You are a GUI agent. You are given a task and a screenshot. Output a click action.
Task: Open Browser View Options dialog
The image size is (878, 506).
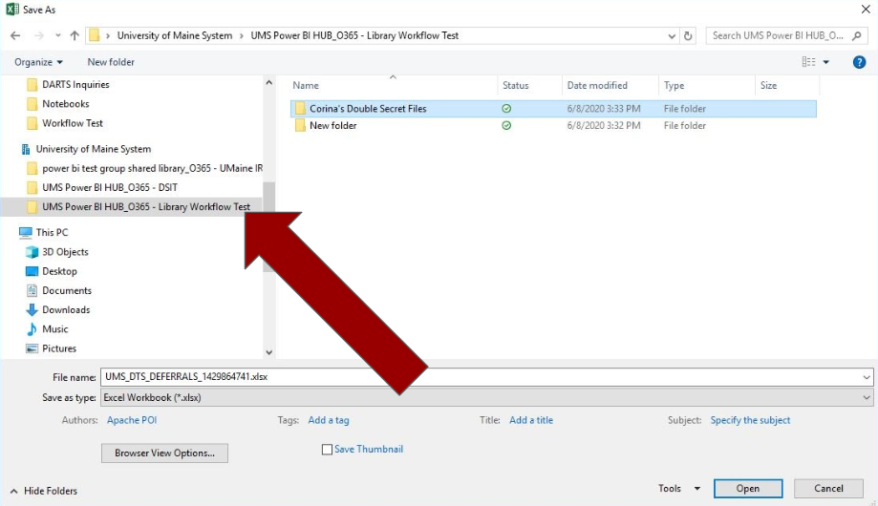pos(164,453)
